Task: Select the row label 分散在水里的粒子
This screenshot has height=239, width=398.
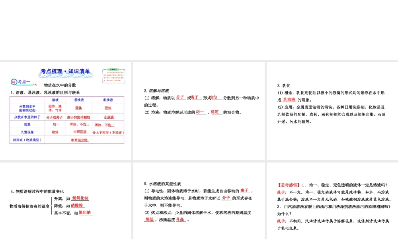Action: tap(27, 117)
